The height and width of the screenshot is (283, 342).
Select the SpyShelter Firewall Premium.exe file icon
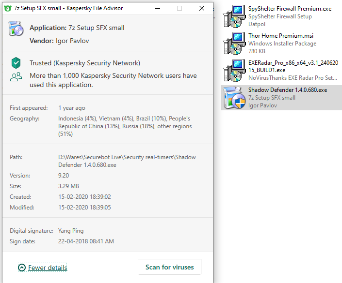click(234, 16)
